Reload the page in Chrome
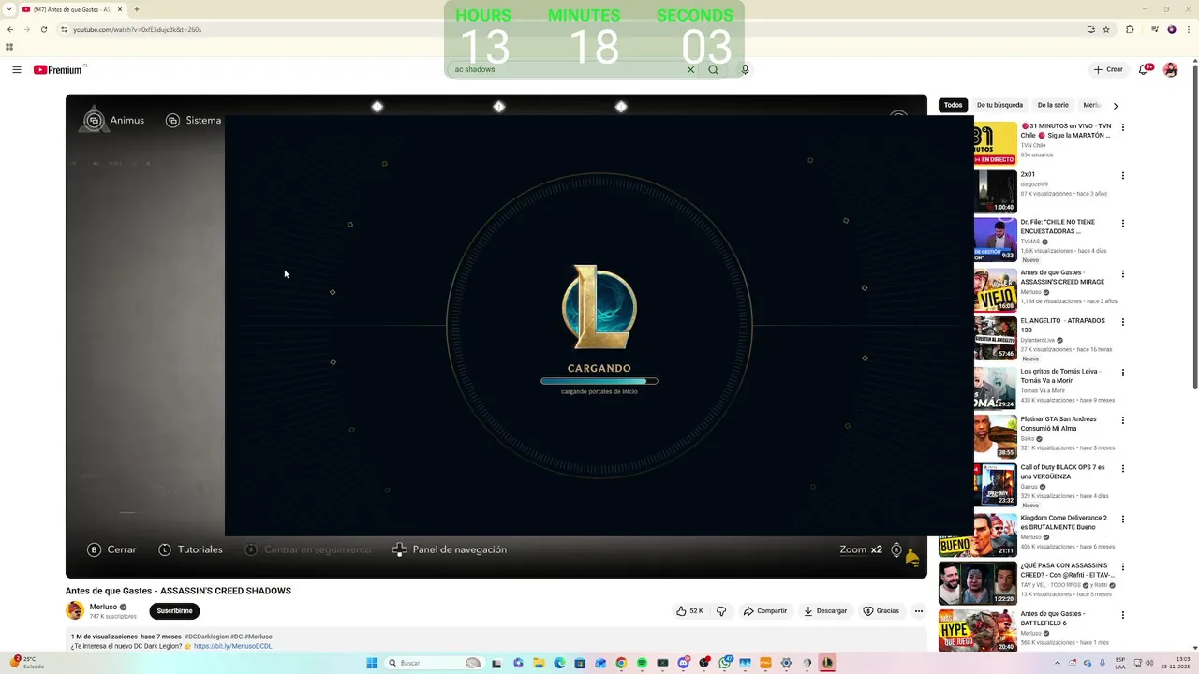The image size is (1199, 674). 43,29
